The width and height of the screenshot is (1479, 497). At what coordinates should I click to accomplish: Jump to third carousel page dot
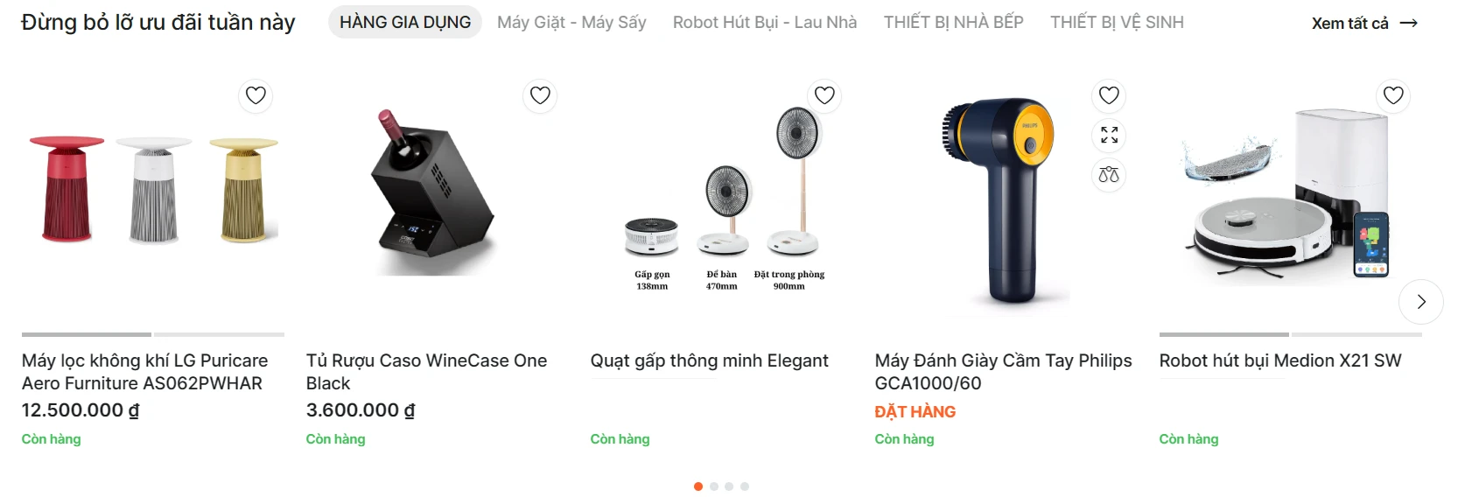coord(729,486)
